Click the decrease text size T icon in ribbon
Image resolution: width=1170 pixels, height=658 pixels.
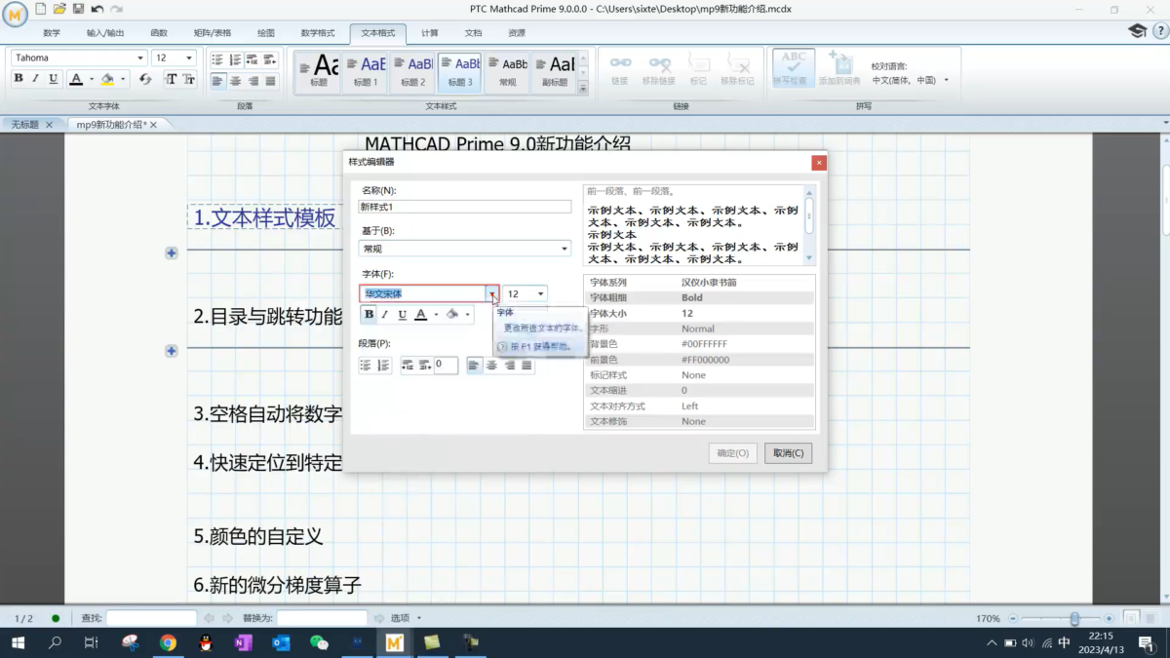[189, 79]
